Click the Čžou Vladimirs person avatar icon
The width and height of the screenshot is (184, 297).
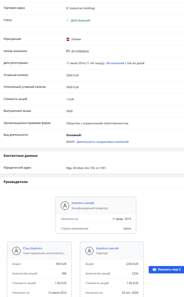point(16,251)
